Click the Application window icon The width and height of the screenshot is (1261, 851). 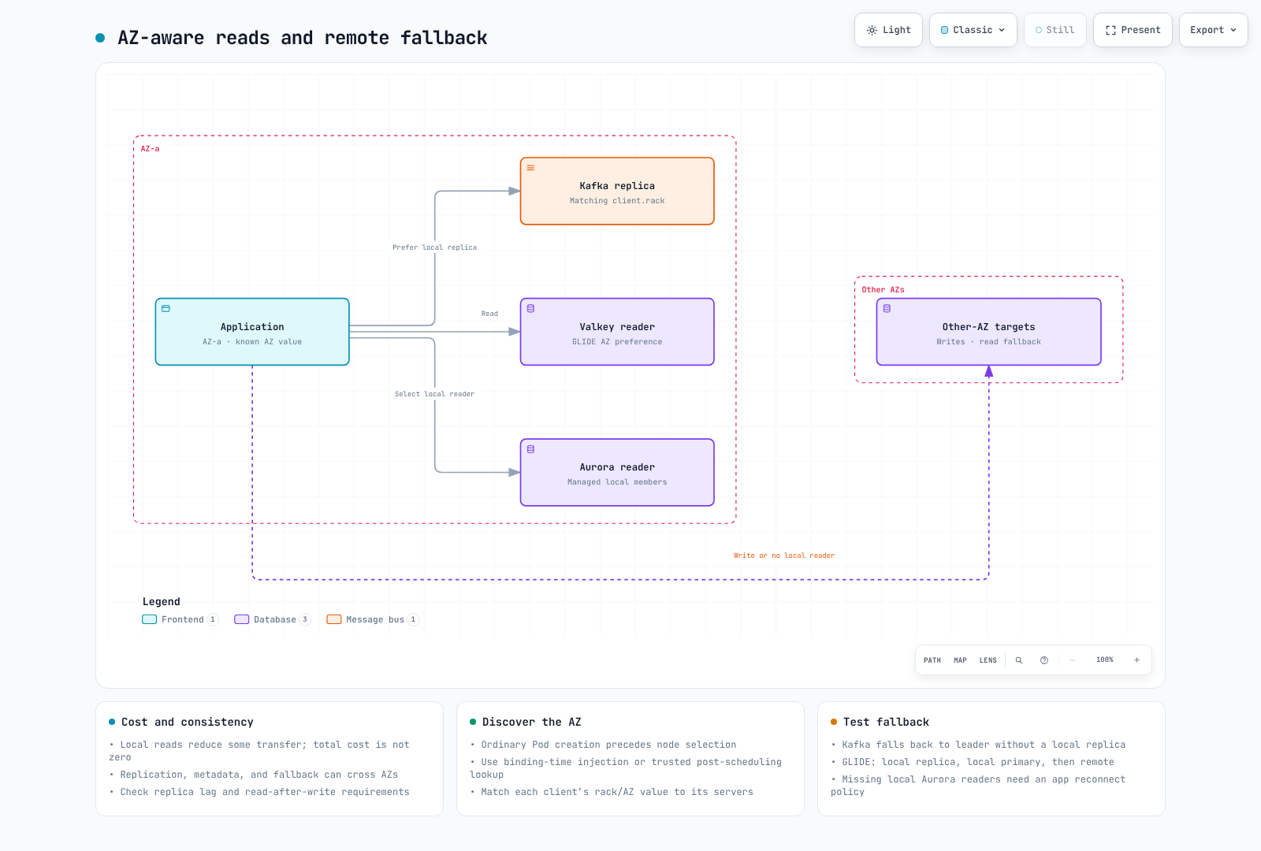click(x=166, y=309)
